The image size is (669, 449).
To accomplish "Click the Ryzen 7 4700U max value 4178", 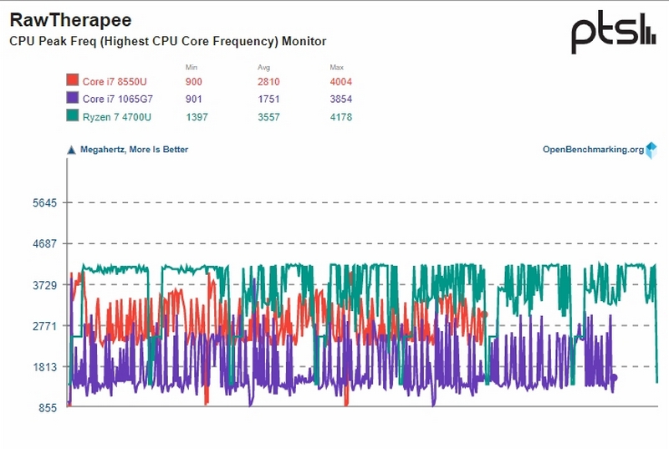I will click(x=341, y=117).
